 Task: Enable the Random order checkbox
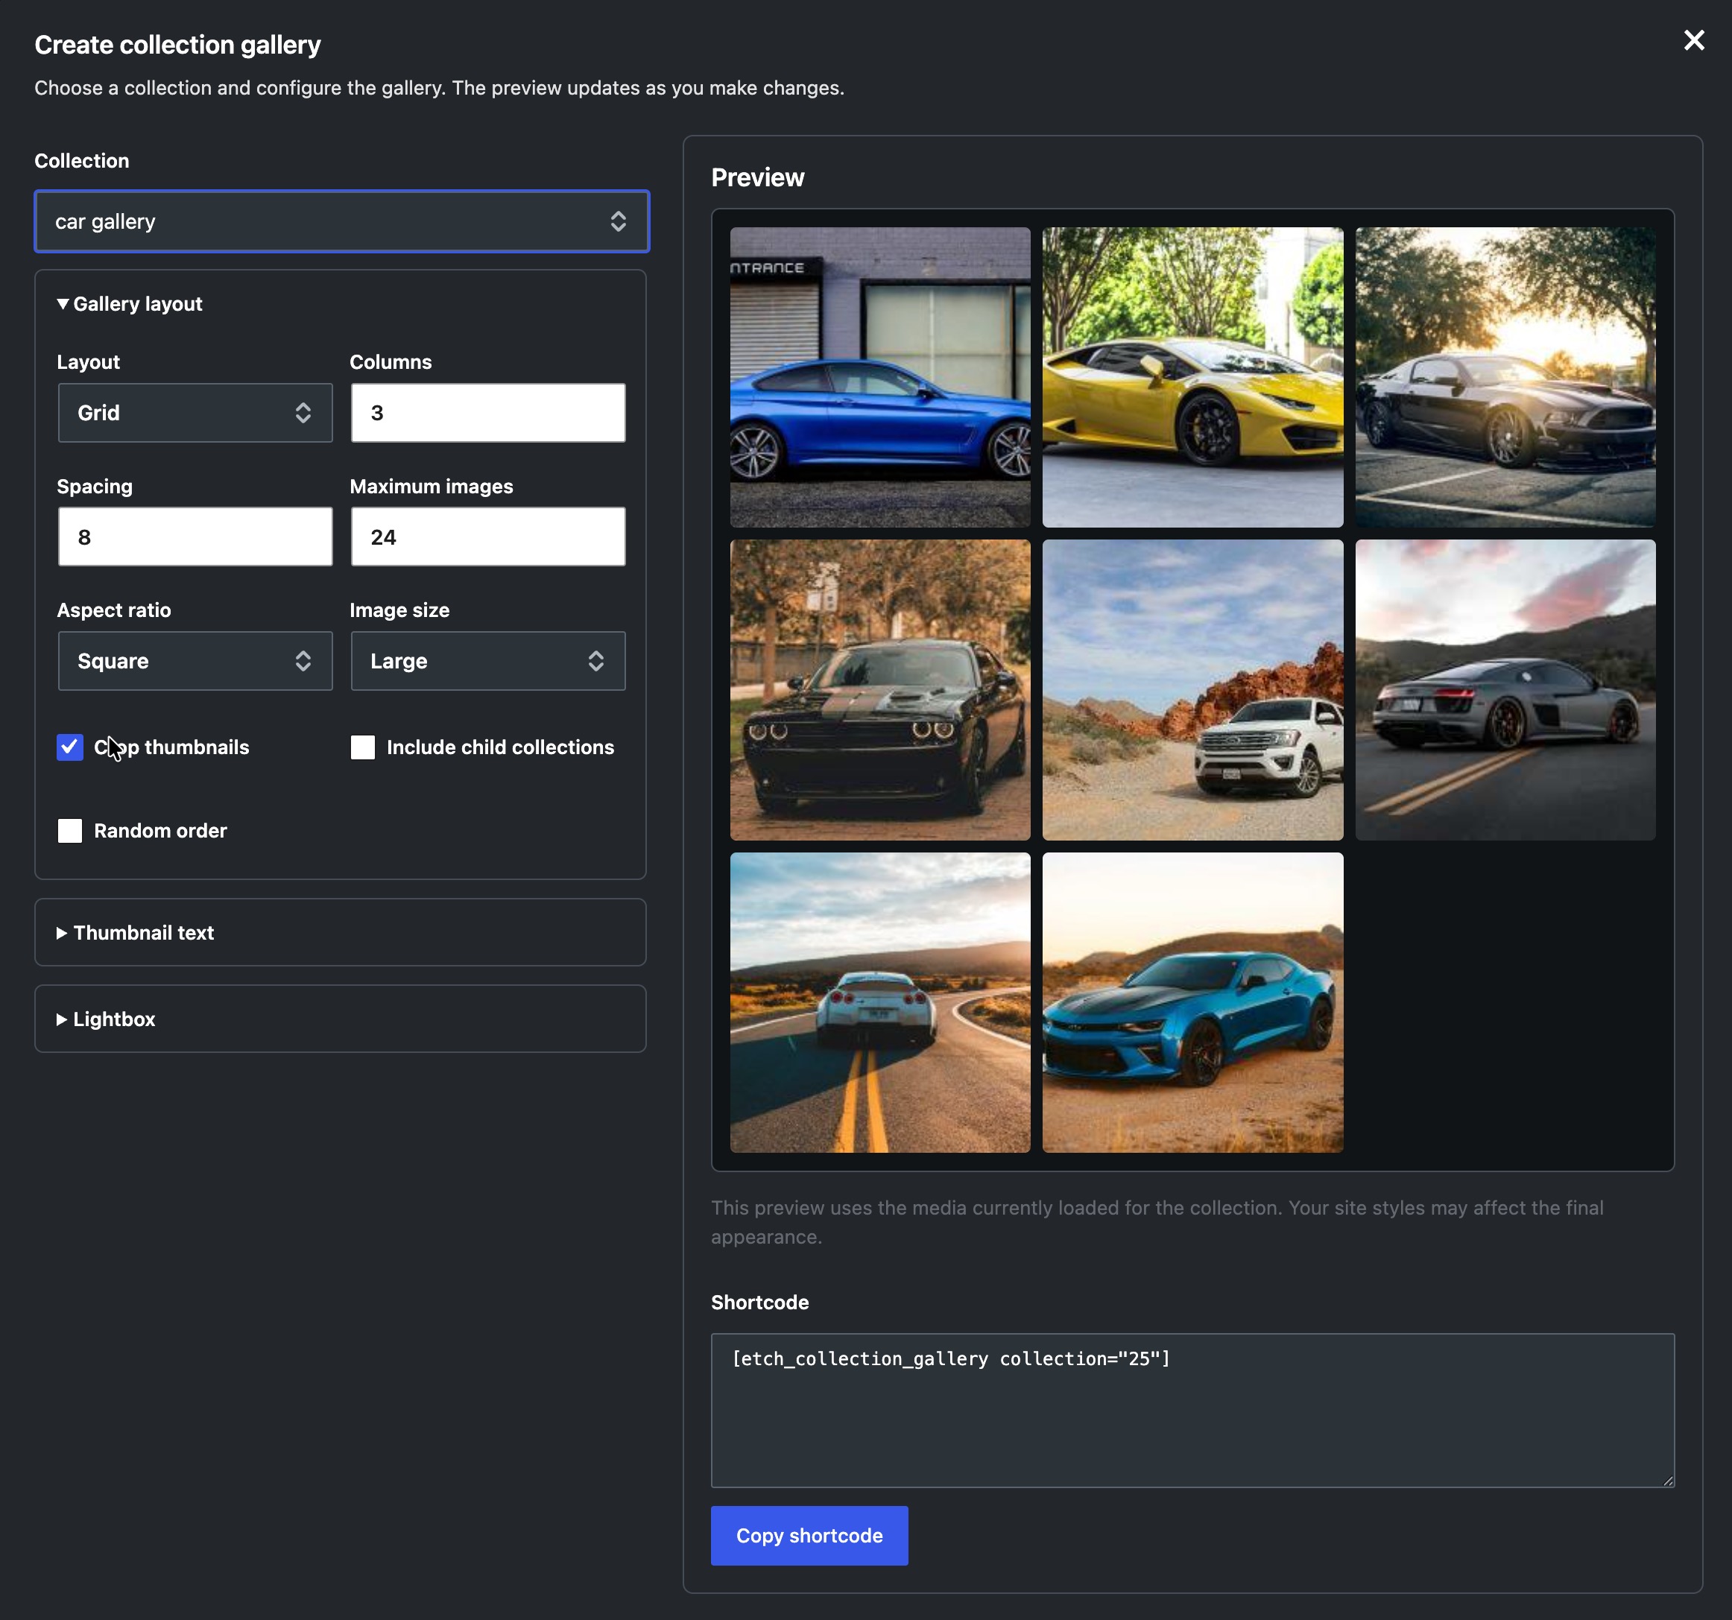[70, 831]
